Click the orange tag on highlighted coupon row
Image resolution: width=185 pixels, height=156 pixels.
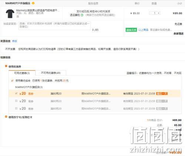[162, 94]
